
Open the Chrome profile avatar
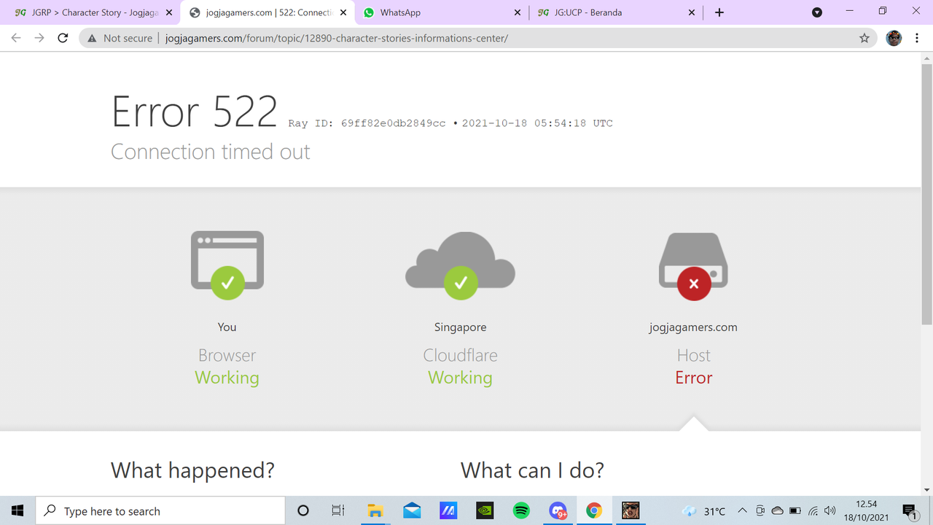[x=894, y=38]
